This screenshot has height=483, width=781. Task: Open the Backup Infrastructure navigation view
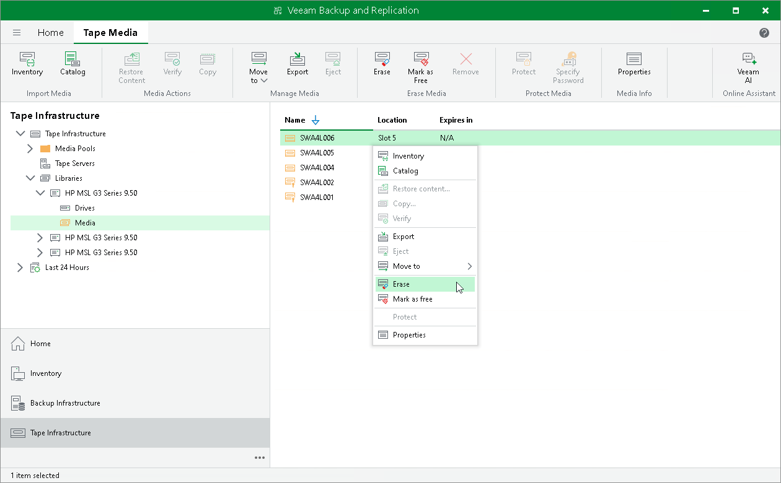pyautogui.click(x=135, y=403)
